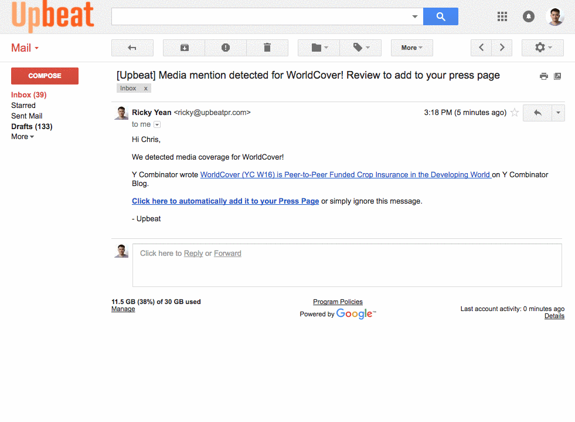This screenshot has height=422, width=575.
Task: Open Program Policies link
Action: pos(338,302)
